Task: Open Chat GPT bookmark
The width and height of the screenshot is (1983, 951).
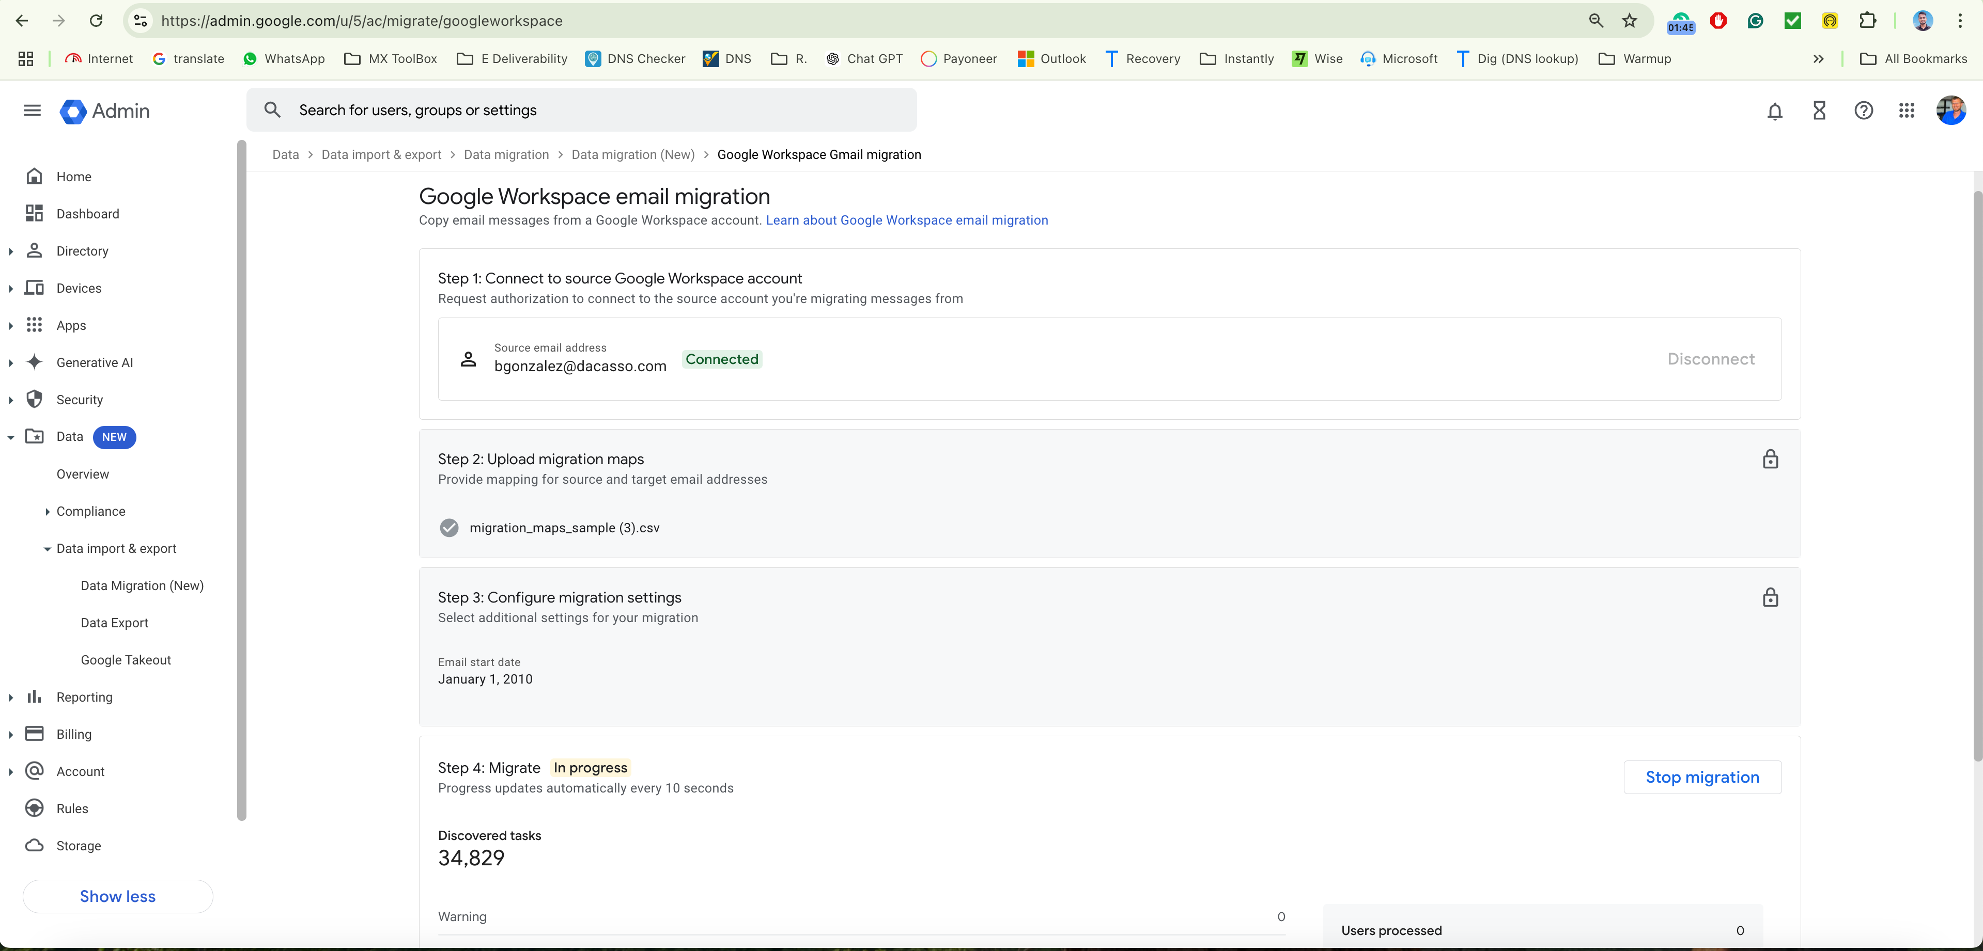Action: (x=864, y=58)
